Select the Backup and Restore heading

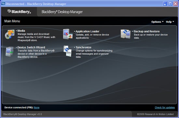(146, 31)
